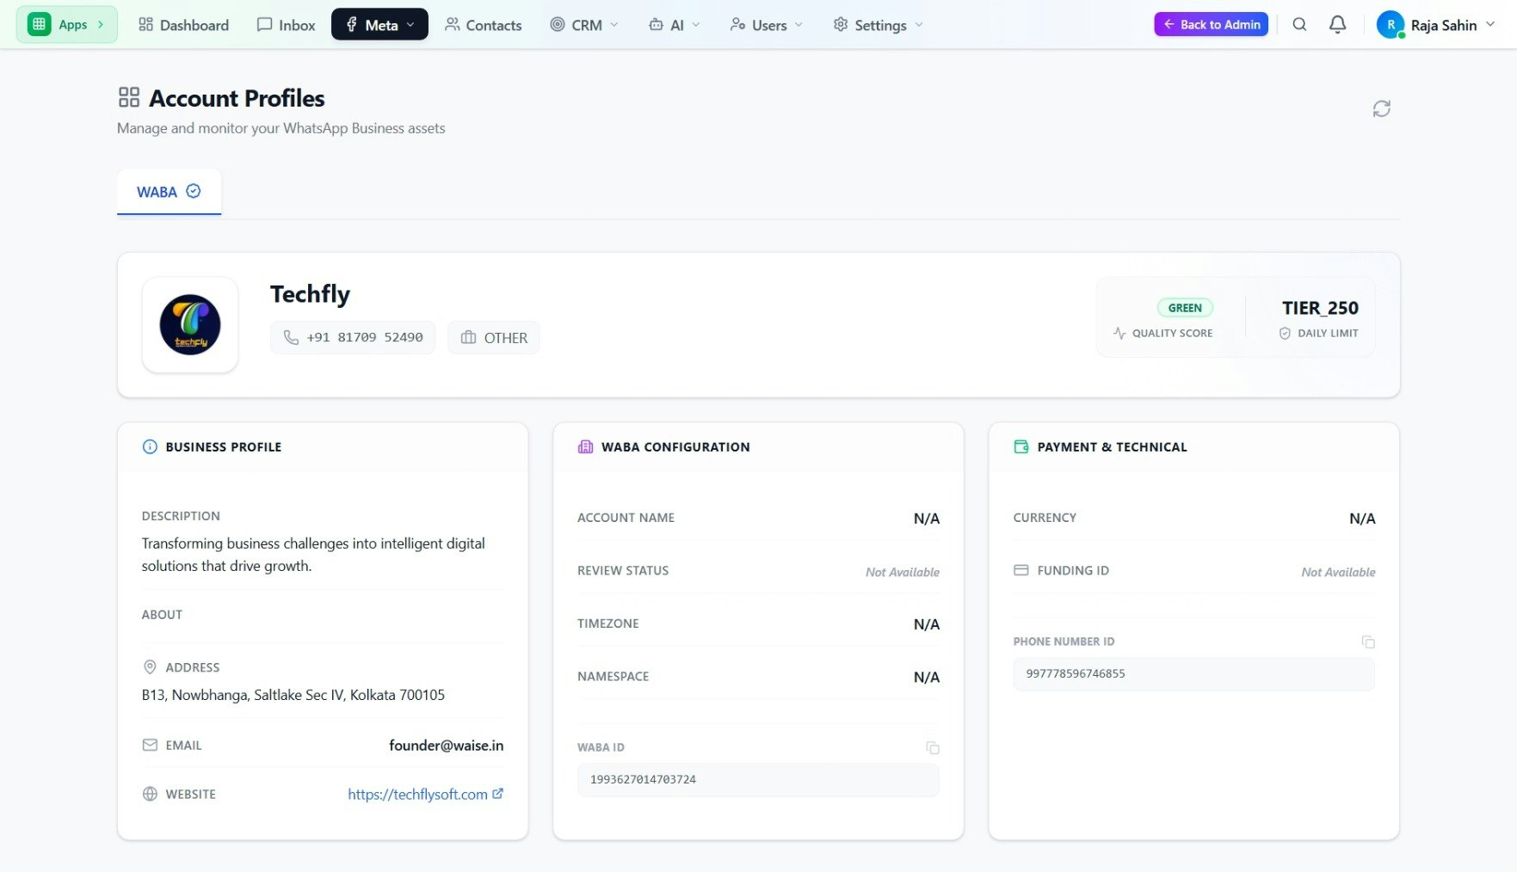Open the Apps launcher button
This screenshot has height=872, width=1517.
[67, 25]
